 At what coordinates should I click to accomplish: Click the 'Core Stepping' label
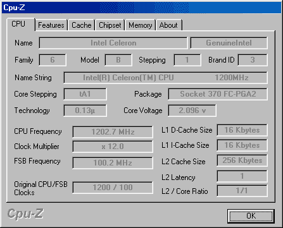click(x=35, y=94)
